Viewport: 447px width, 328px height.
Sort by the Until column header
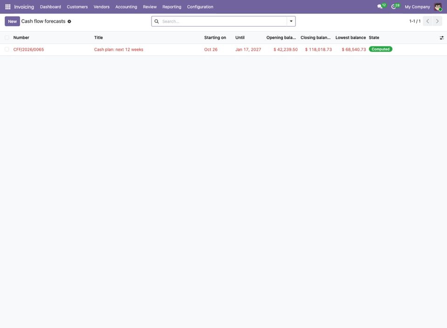[x=240, y=38]
